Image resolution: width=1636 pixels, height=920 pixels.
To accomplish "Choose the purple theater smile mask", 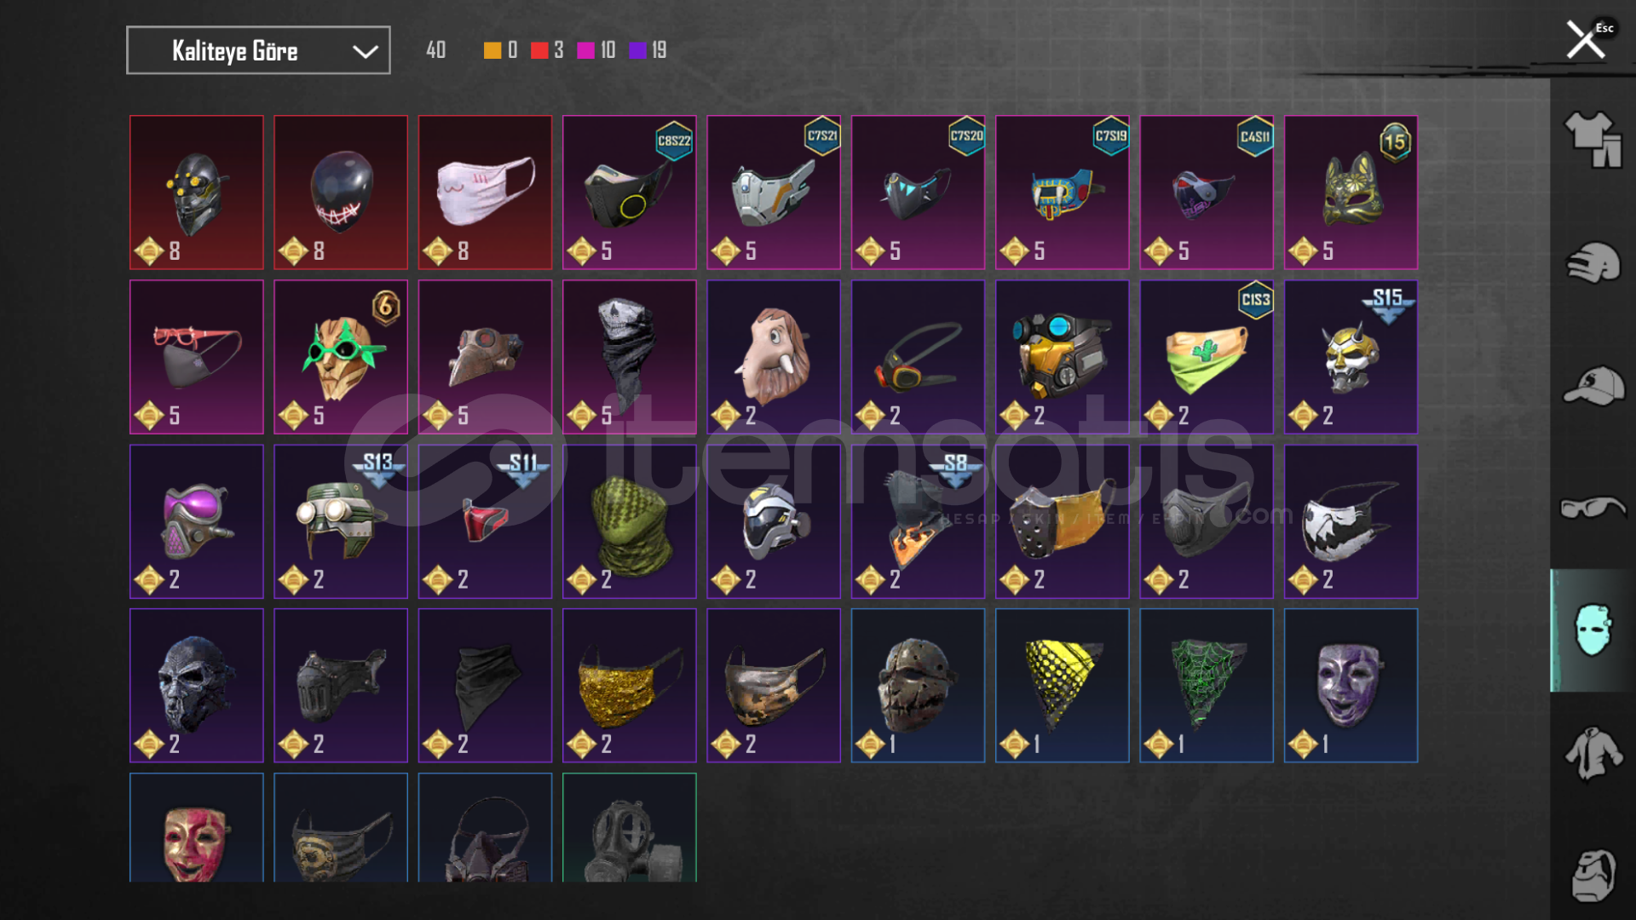I will (1351, 686).
